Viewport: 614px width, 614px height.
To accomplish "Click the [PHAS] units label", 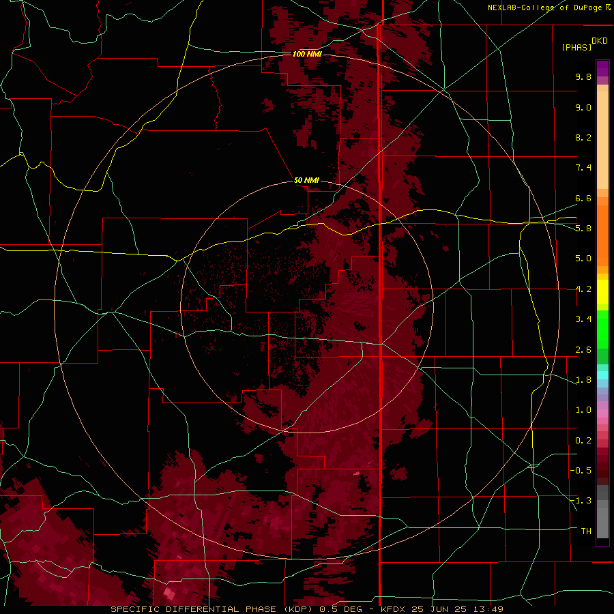I will coord(576,47).
